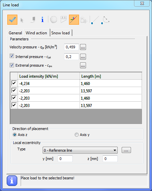Open external pressure options button

(83, 65)
